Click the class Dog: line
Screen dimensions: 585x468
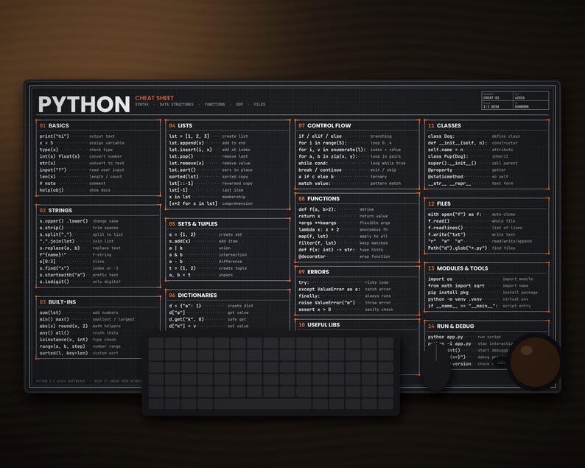coord(441,136)
